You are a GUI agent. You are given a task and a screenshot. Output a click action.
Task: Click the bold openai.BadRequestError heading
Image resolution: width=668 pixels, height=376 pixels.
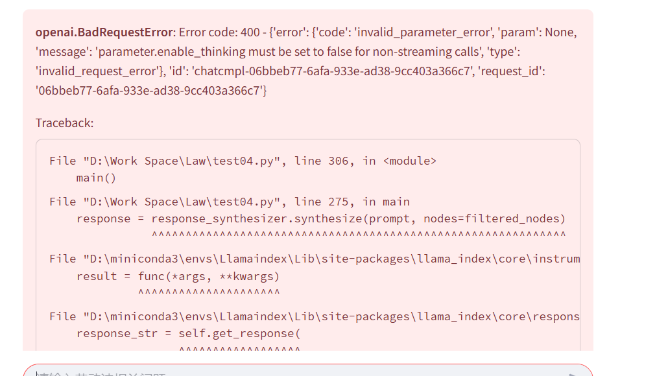(x=104, y=32)
